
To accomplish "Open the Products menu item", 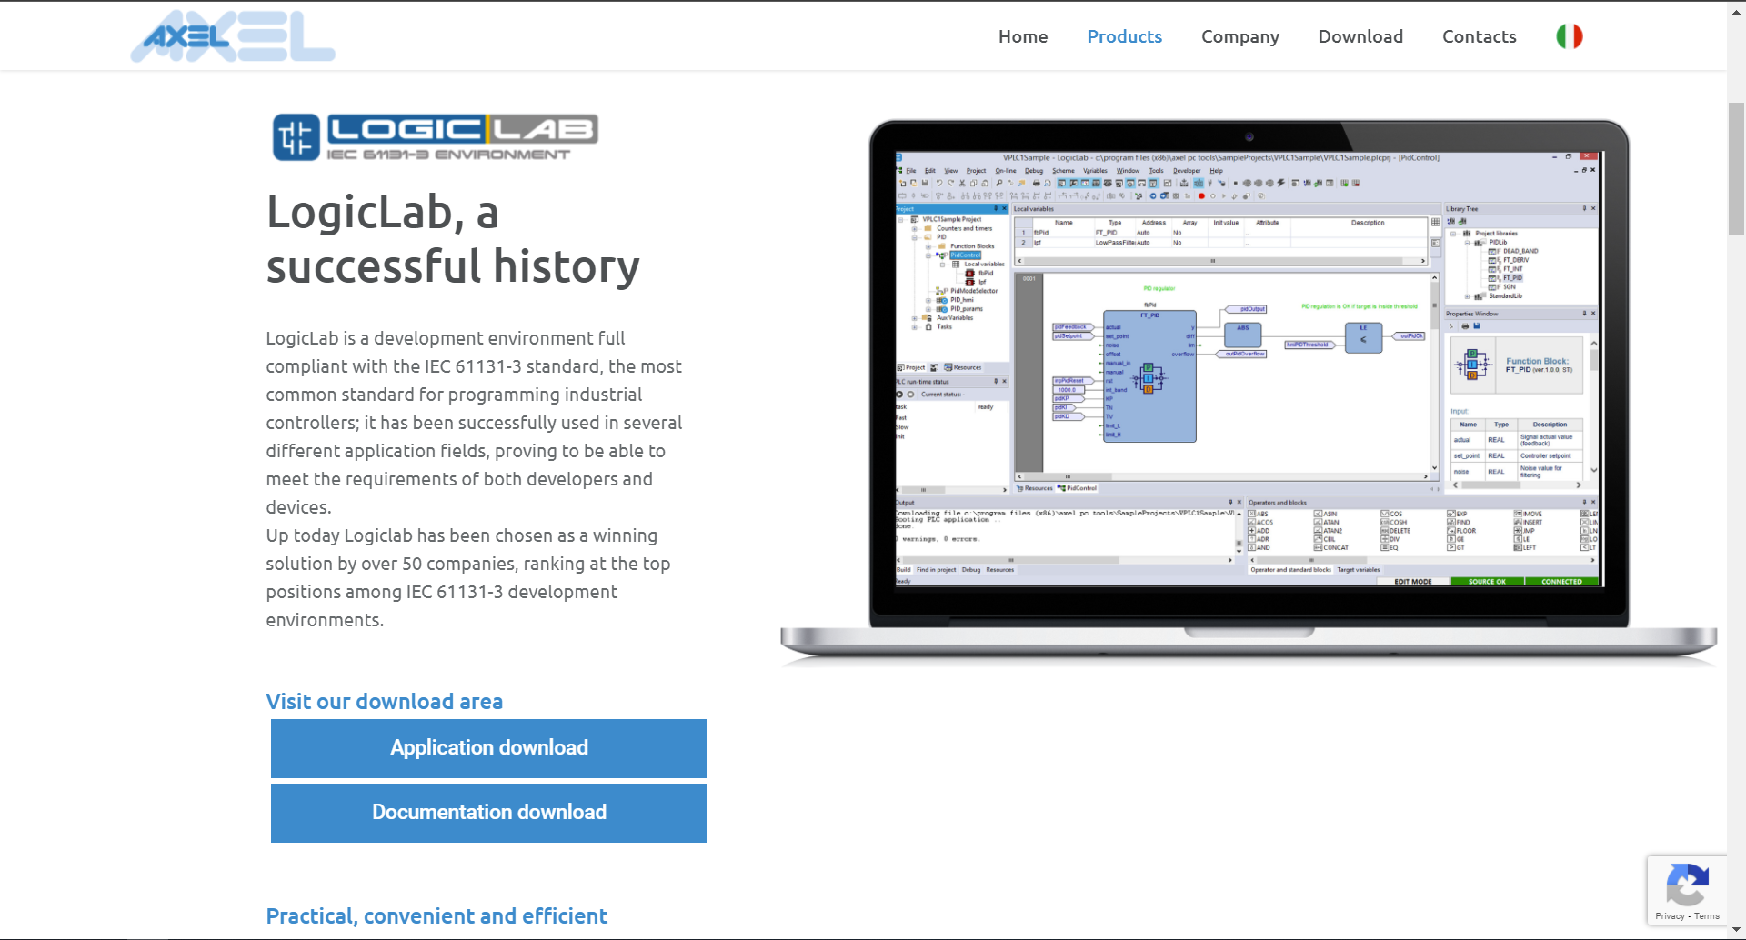I will 1125,36.
